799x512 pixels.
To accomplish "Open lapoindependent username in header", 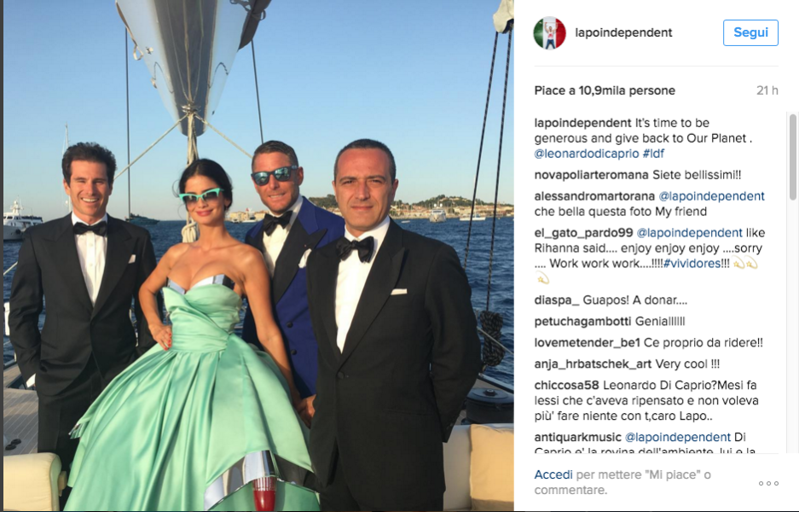I will 623,32.
